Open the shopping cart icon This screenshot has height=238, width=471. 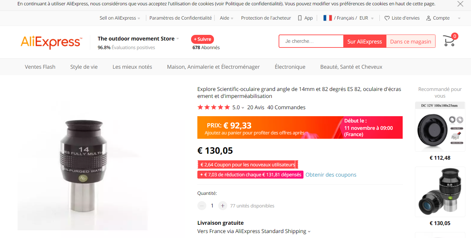(449, 41)
